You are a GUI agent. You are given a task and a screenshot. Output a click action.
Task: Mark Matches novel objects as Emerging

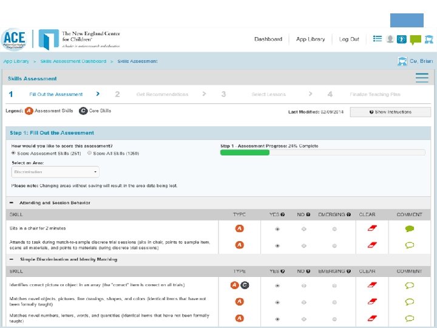334,302
